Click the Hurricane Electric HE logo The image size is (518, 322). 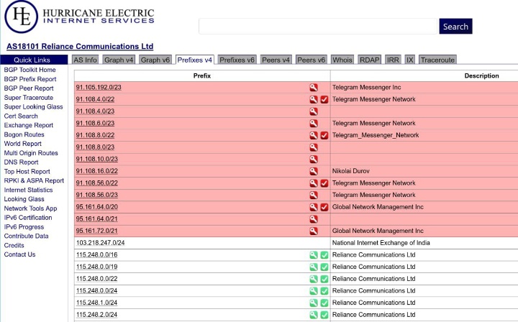(21, 17)
